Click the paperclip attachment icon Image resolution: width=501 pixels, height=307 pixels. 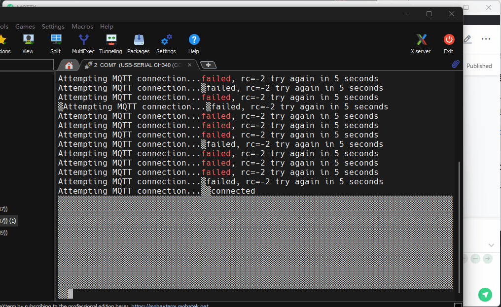456,65
